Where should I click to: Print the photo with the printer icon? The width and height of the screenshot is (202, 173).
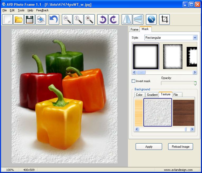pos(41,20)
